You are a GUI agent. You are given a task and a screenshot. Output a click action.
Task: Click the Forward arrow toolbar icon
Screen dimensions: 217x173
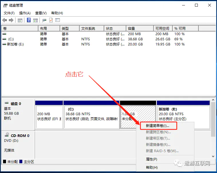tap(11, 20)
